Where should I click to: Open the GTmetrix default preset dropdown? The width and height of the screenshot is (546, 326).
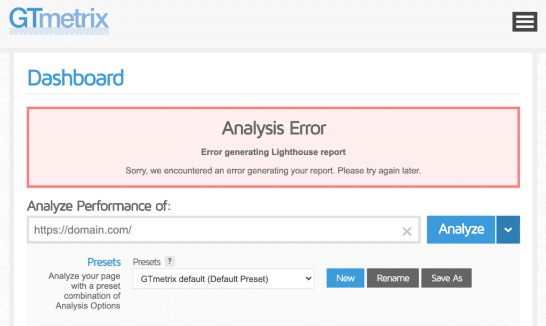pos(223,279)
